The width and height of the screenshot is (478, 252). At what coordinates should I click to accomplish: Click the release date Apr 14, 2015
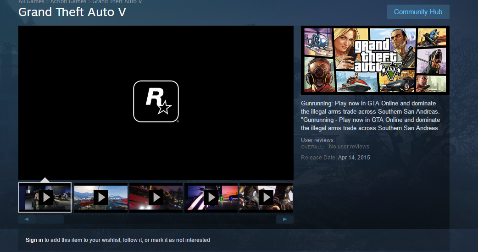coord(354,158)
